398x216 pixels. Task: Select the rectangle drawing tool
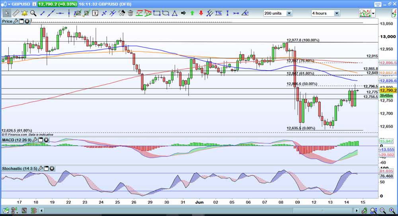[x=157, y=13]
